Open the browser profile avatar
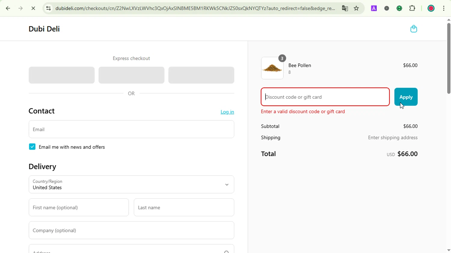451x253 pixels. (431, 8)
